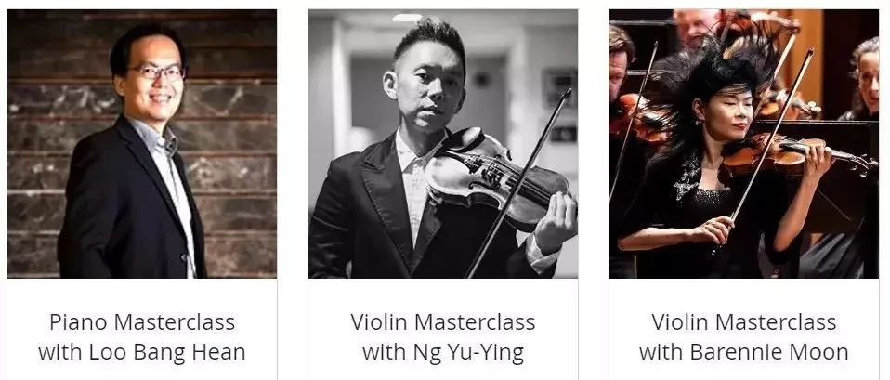890x380 pixels.
Task: Open the Barennie Moon concert photo
Action: coord(743,144)
